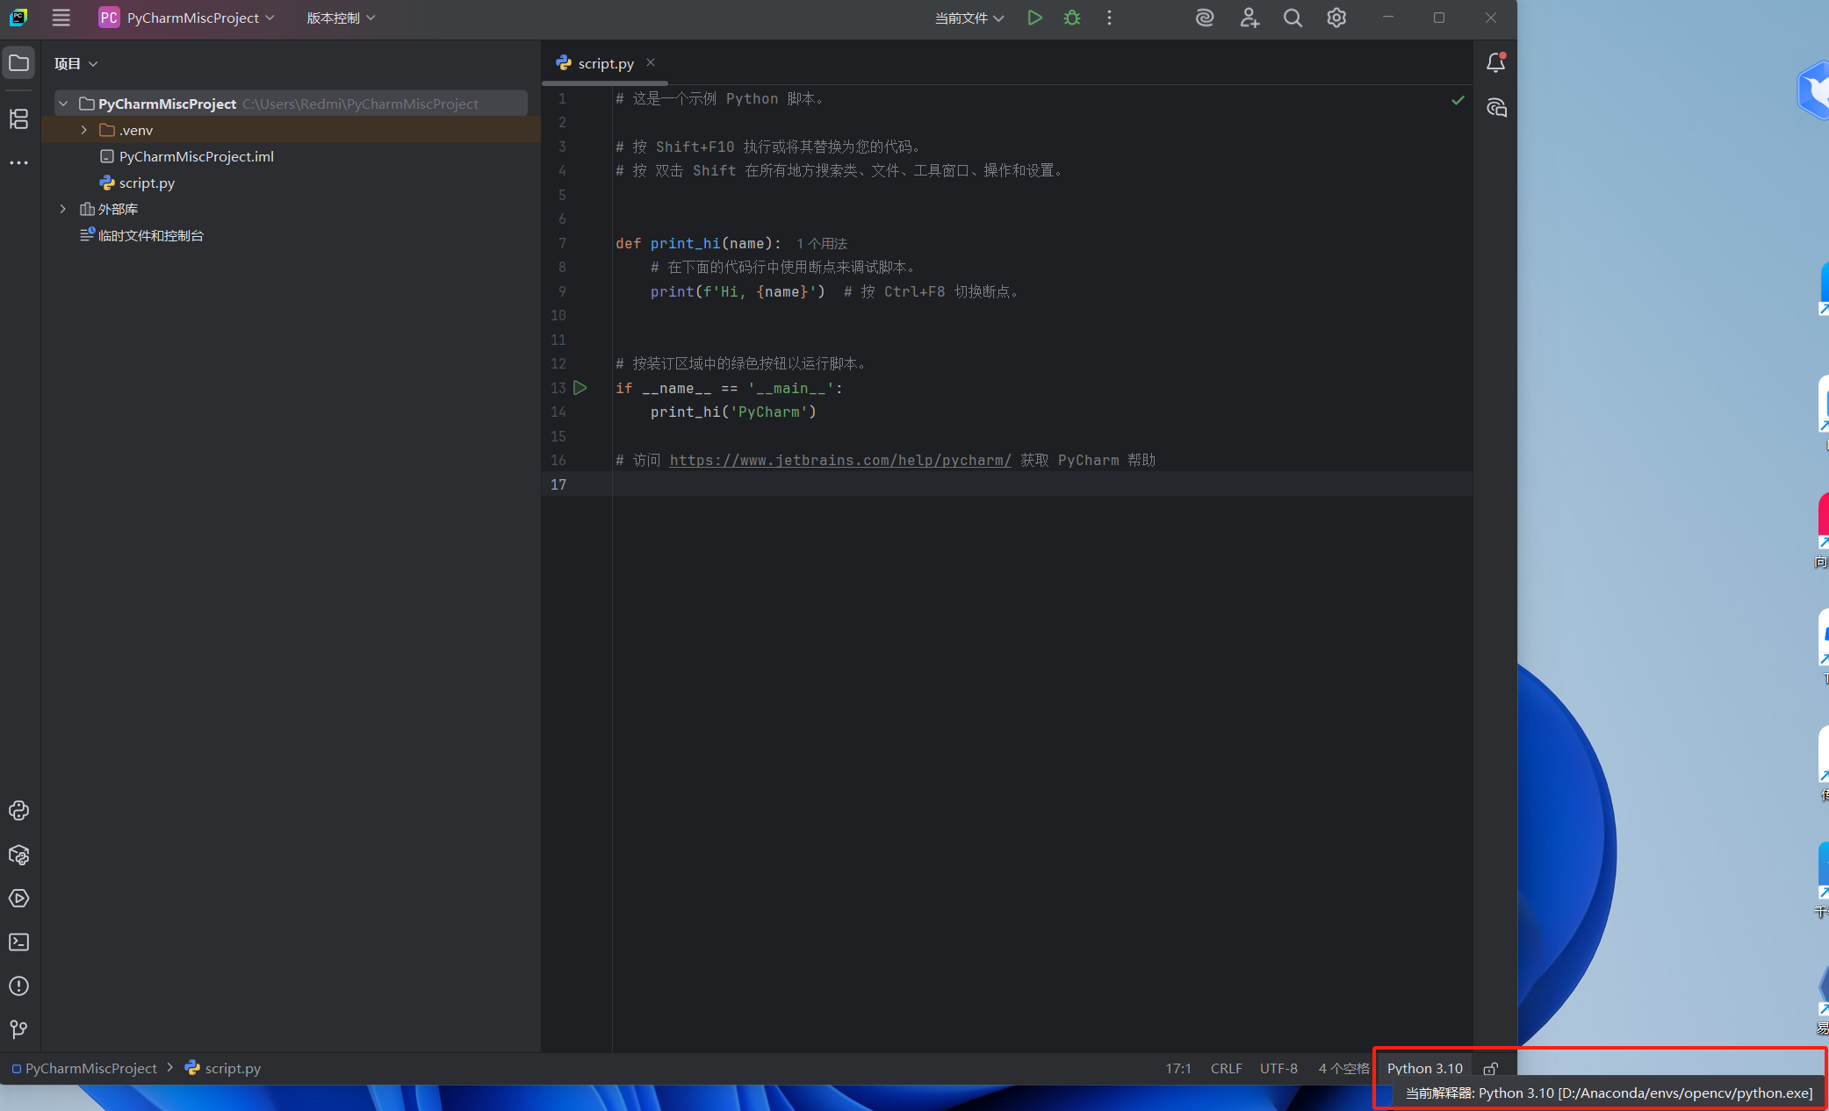Open the Problems tool window
The width and height of the screenshot is (1829, 1111).
[x=18, y=986]
